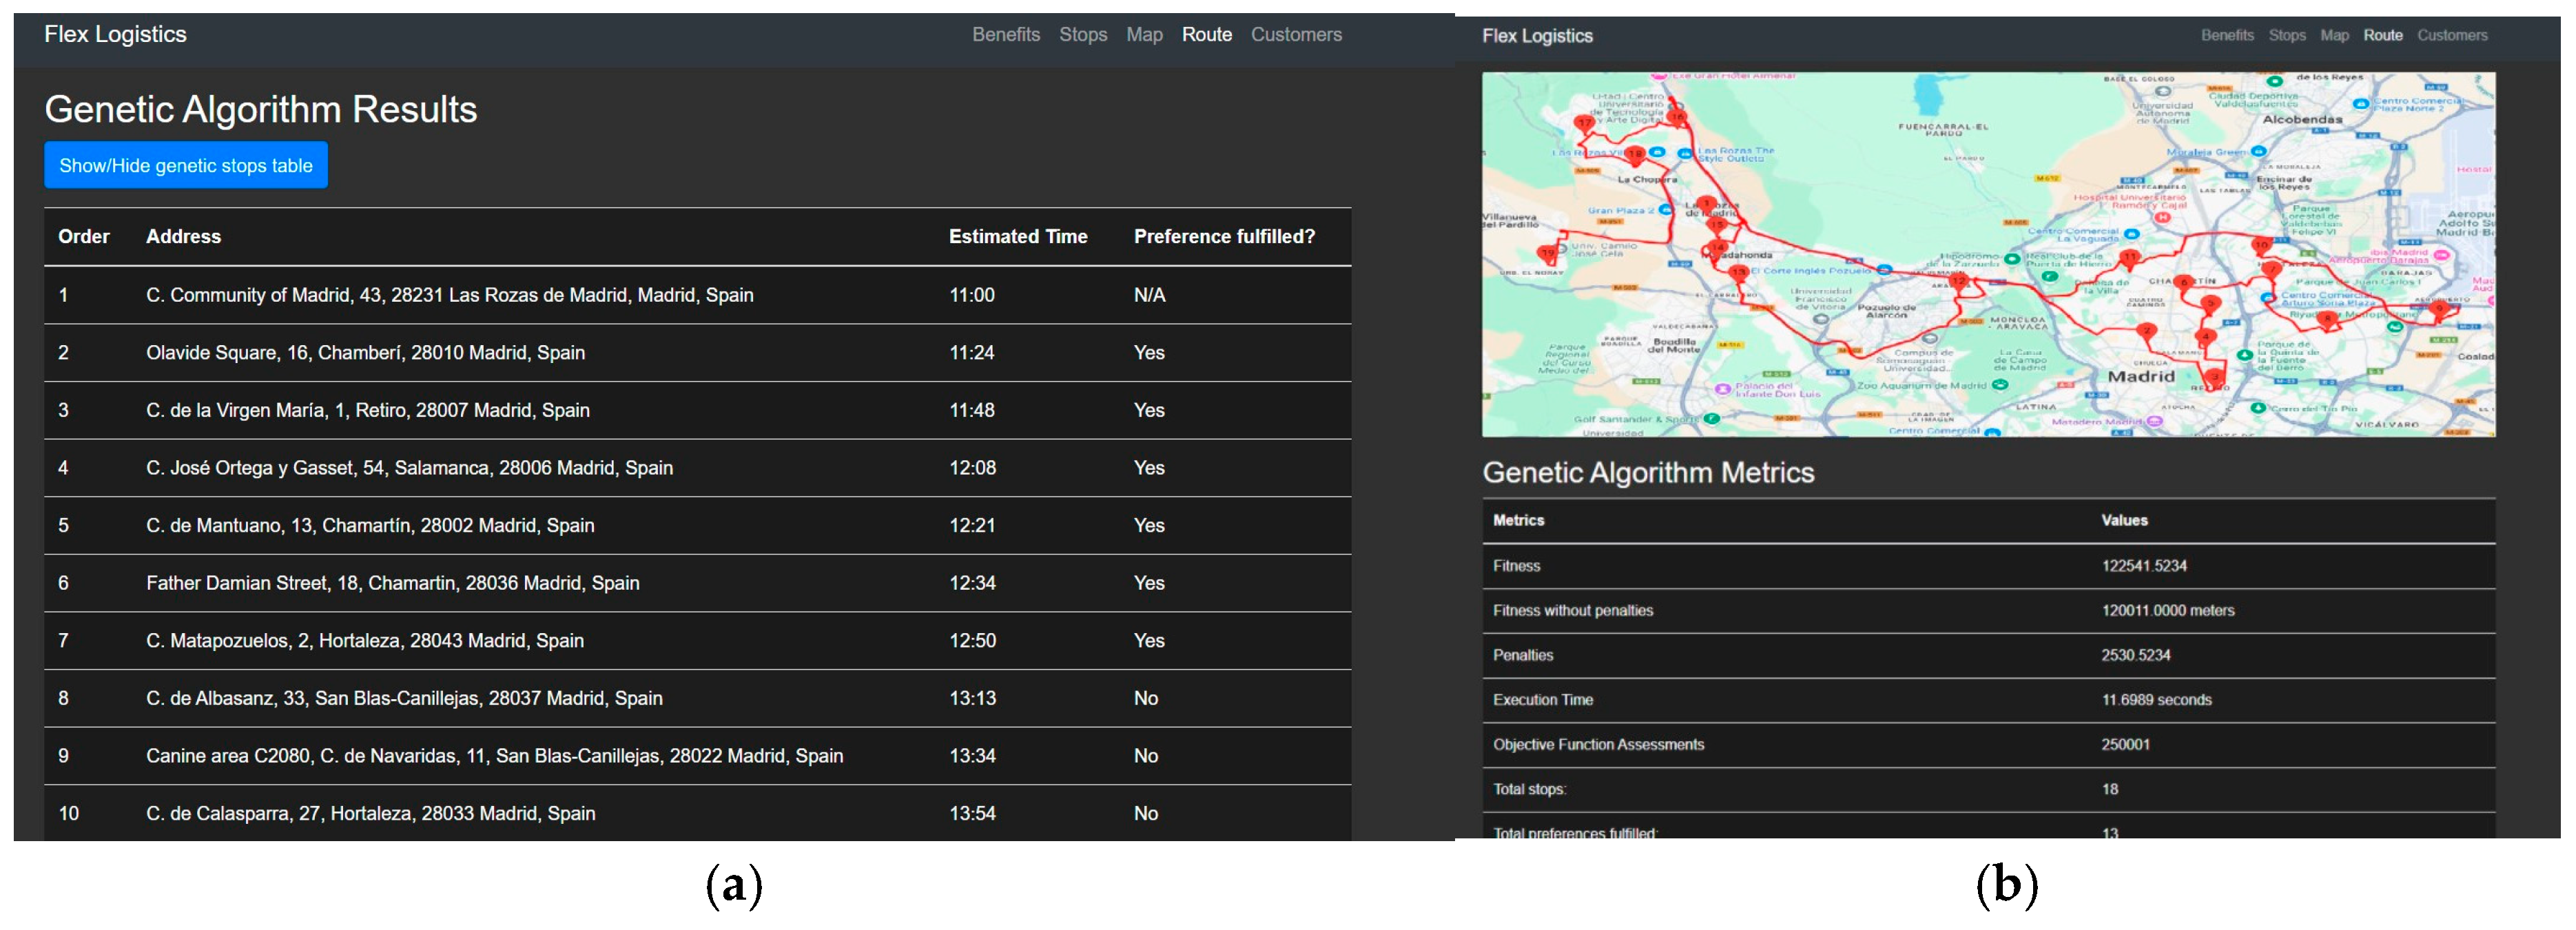The height and width of the screenshot is (930, 2576).
Task: Click the Fitness without penalties metric row
Action: pyautogui.click(x=1572, y=610)
